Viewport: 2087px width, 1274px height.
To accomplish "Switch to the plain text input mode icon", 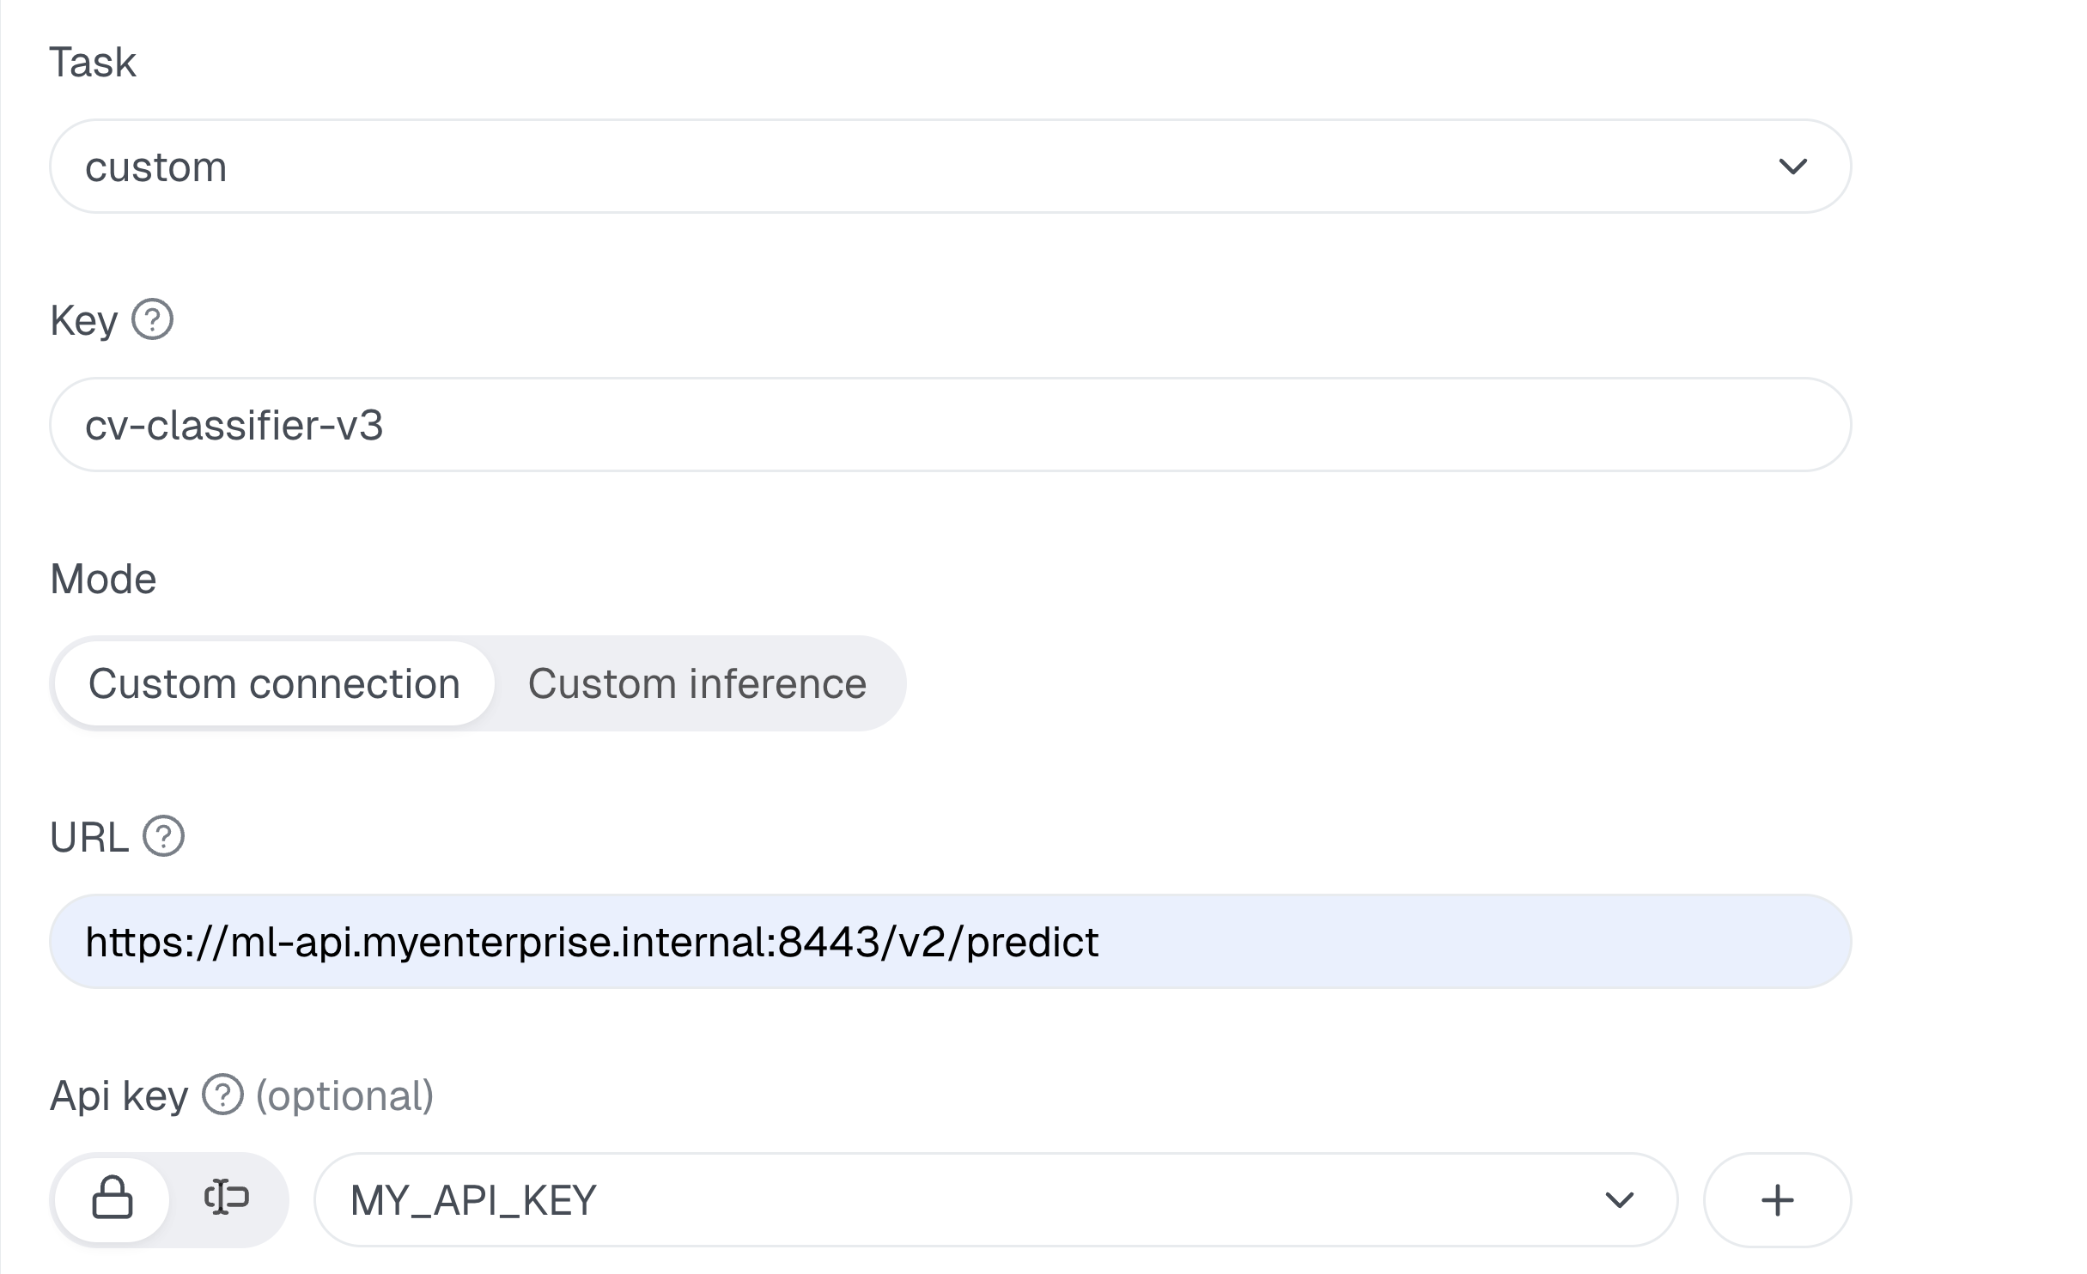I will tap(227, 1198).
